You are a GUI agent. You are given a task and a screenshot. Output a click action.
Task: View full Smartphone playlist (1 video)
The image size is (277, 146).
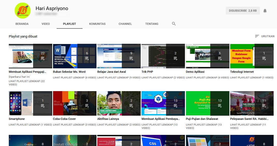point(30,125)
